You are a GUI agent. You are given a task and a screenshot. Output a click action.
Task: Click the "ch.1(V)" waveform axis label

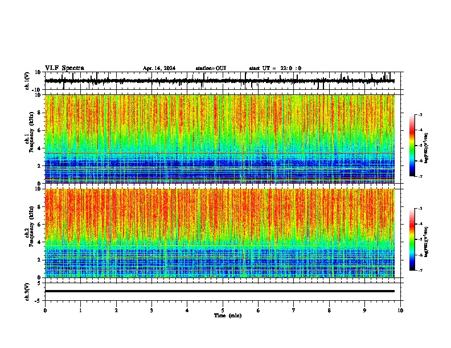(27, 81)
